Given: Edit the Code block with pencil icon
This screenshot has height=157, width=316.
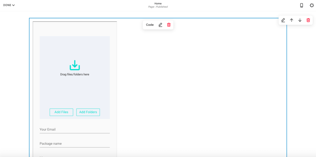Looking at the screenshot, I should pos(160,25).
